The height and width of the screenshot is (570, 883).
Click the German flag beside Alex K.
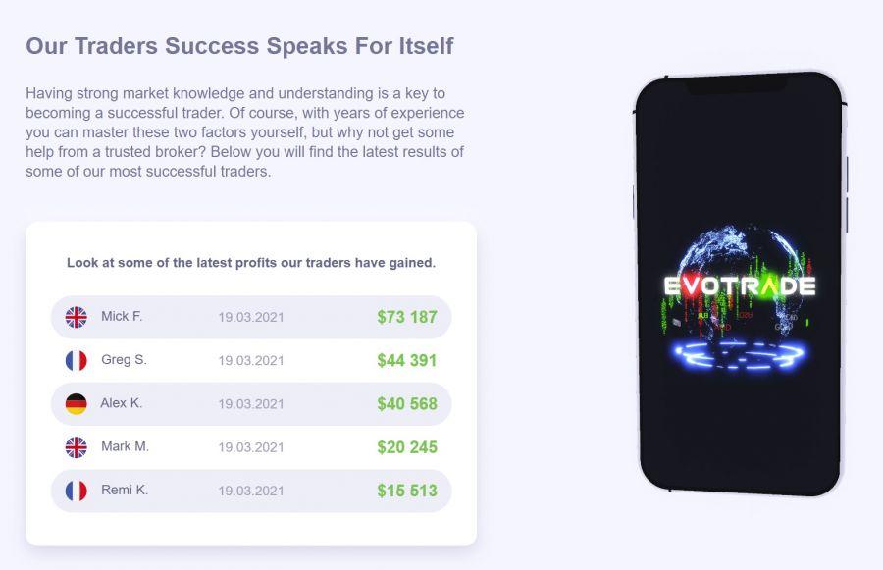pyautogui.click(x=76, y=404)
